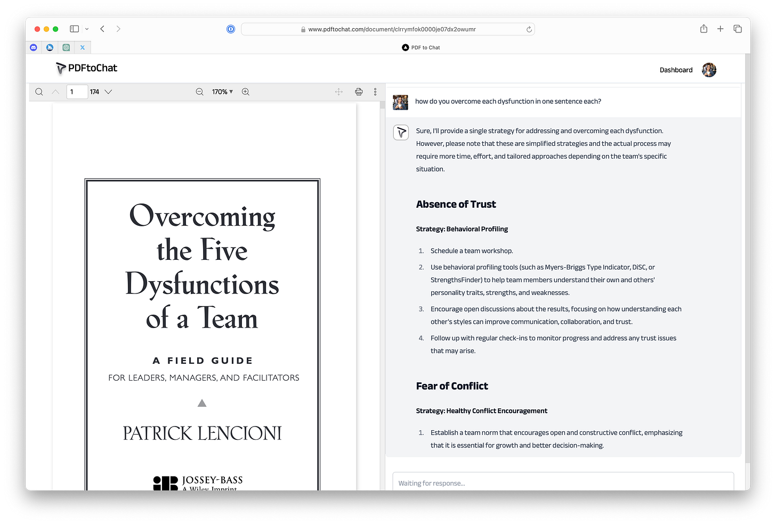The height and width of the screenshot is (524, 776).
Task: Reload the page with the refresh icon
Action: 529,29
